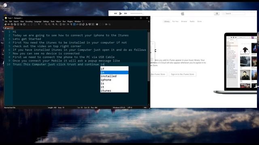Open the View menu
259x145 pixels.
pos(22,21)
